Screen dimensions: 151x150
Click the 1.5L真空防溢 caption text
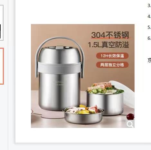point(109,45)
